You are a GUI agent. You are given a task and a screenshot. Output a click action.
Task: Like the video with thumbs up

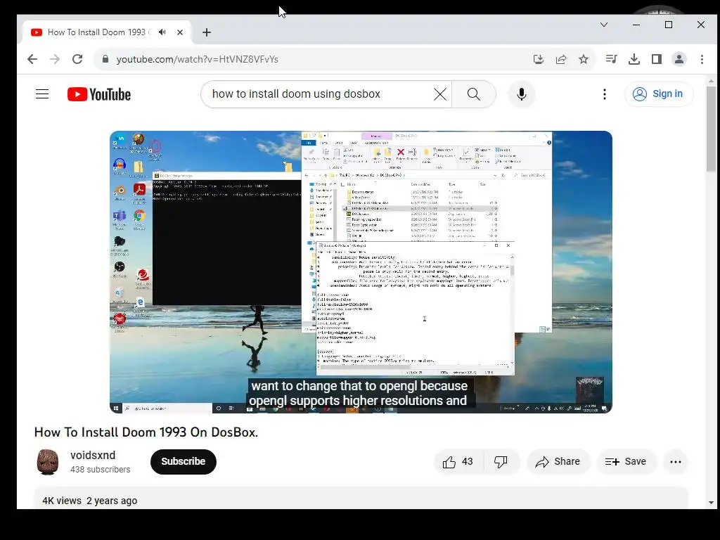457,461
